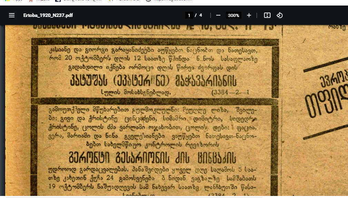Click the scanned newspaper page content

(177, 111)
